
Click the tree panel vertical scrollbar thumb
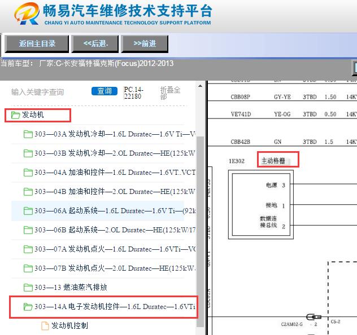pyautogui.click(x=200, y=231)
